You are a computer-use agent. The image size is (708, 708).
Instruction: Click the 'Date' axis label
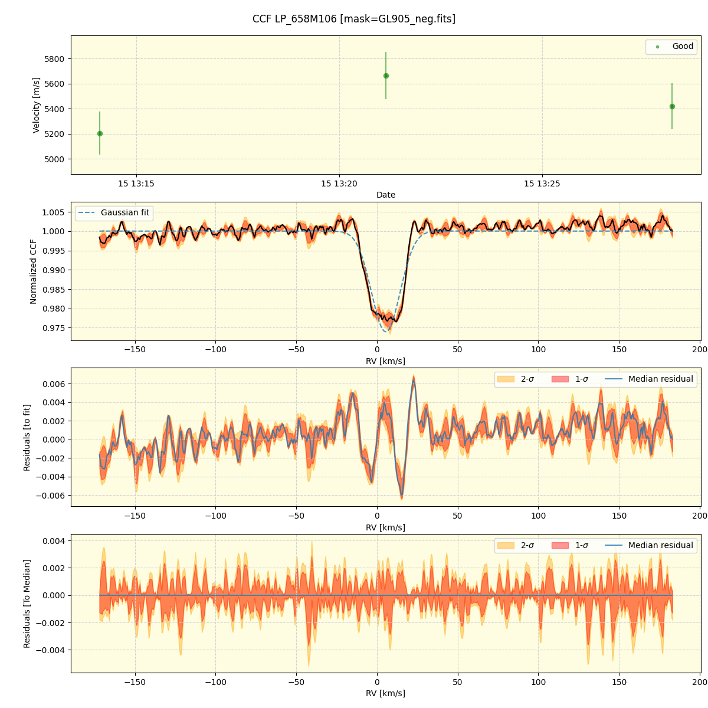[386, 195]
